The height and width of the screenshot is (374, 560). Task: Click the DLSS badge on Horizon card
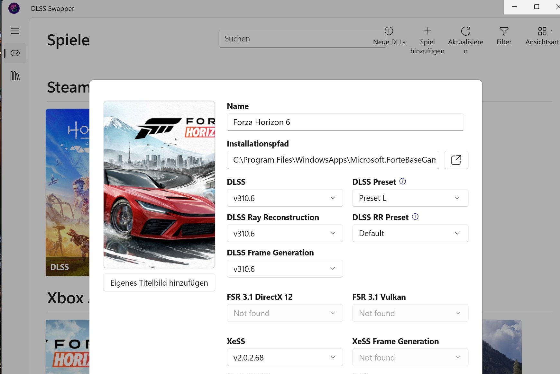point(60,267)
